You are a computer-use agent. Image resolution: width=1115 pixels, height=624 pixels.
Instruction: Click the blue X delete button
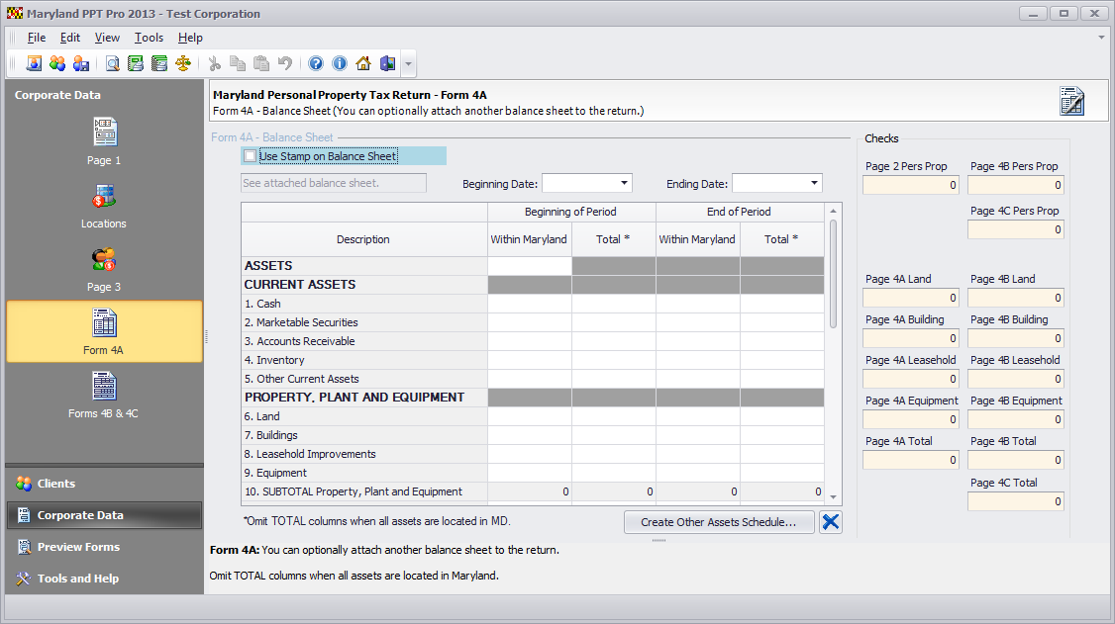[x=831, y=522]
